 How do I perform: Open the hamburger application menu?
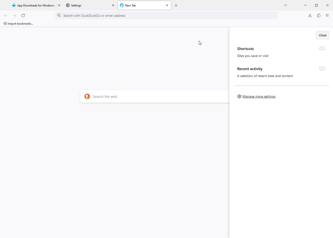click(x=327, y=15)
